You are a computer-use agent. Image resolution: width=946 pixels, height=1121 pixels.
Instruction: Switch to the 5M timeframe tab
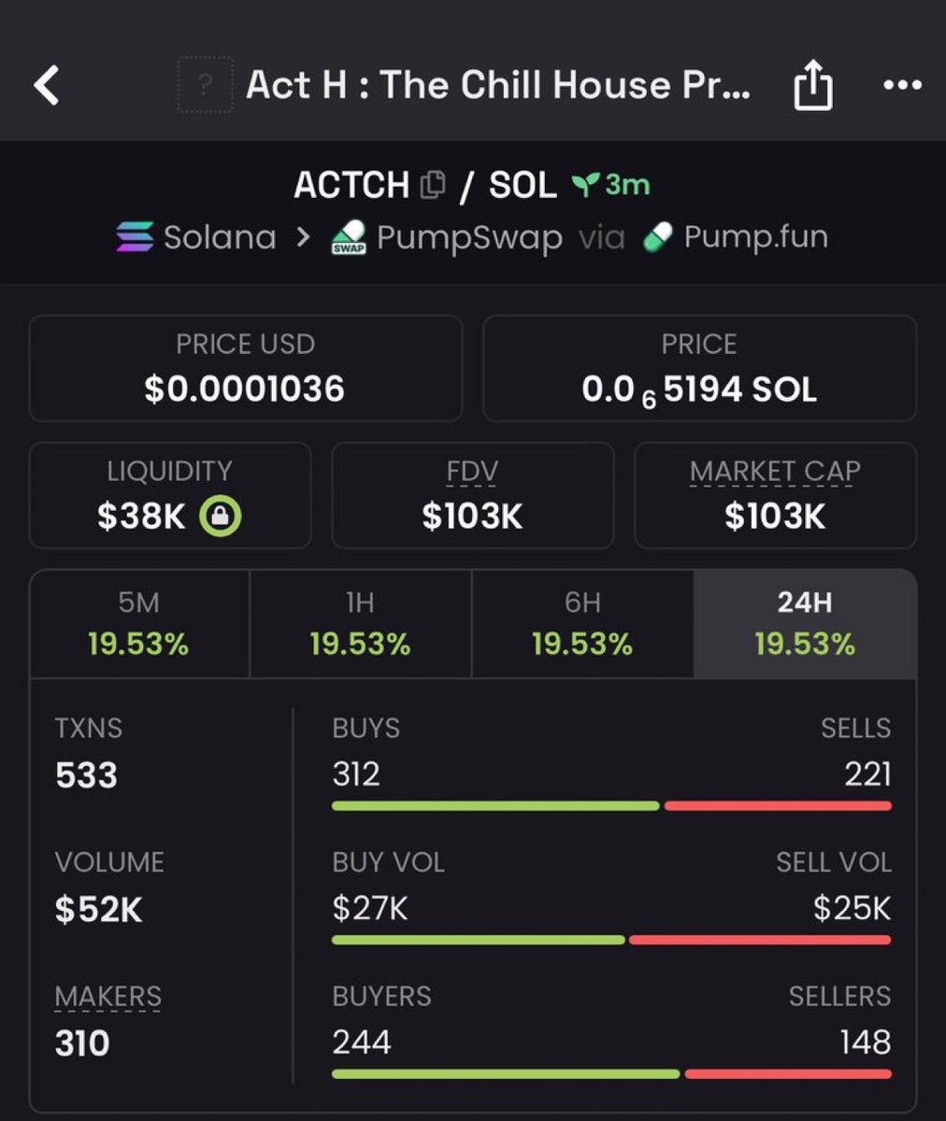139,624
